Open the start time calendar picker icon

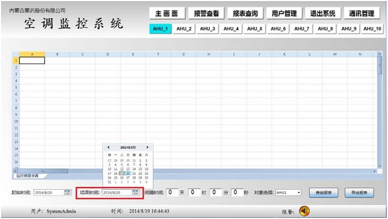point(67,192)
